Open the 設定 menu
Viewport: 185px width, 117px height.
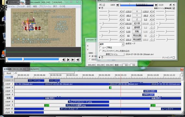pos(29,6)
